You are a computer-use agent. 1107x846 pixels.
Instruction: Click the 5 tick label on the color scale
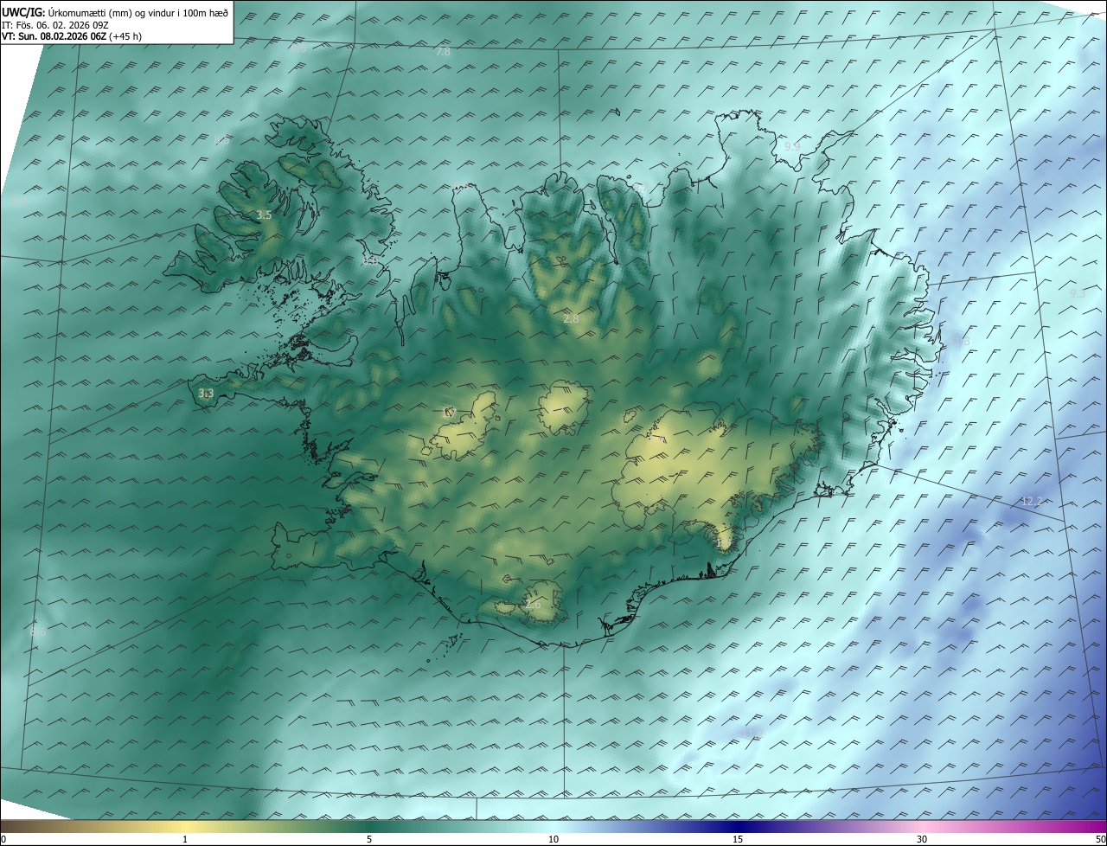point(369,839)
